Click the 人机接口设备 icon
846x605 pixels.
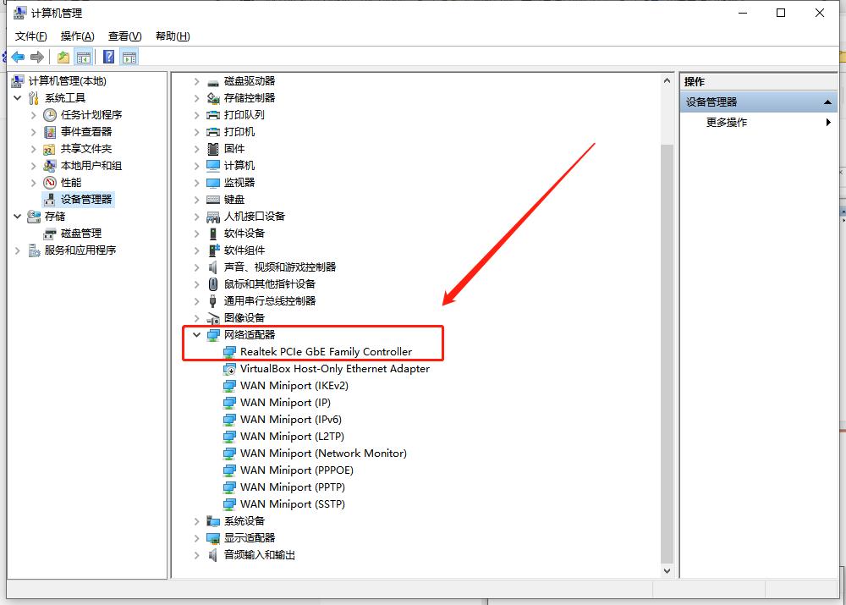click(213, 217)
